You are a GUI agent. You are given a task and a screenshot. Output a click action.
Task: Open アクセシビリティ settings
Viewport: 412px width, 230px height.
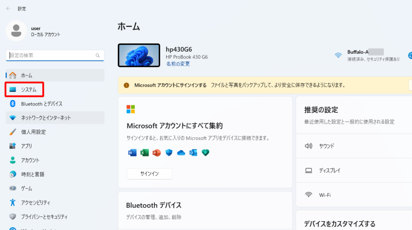tap(55, 202)
